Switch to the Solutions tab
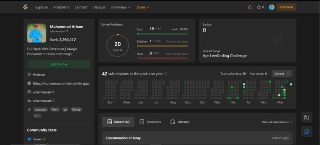This screenshot has width=320, height=145. click(150, 122)
